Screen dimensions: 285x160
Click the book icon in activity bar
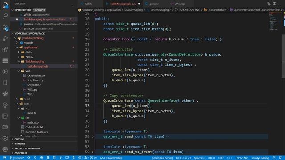(5, 116)
